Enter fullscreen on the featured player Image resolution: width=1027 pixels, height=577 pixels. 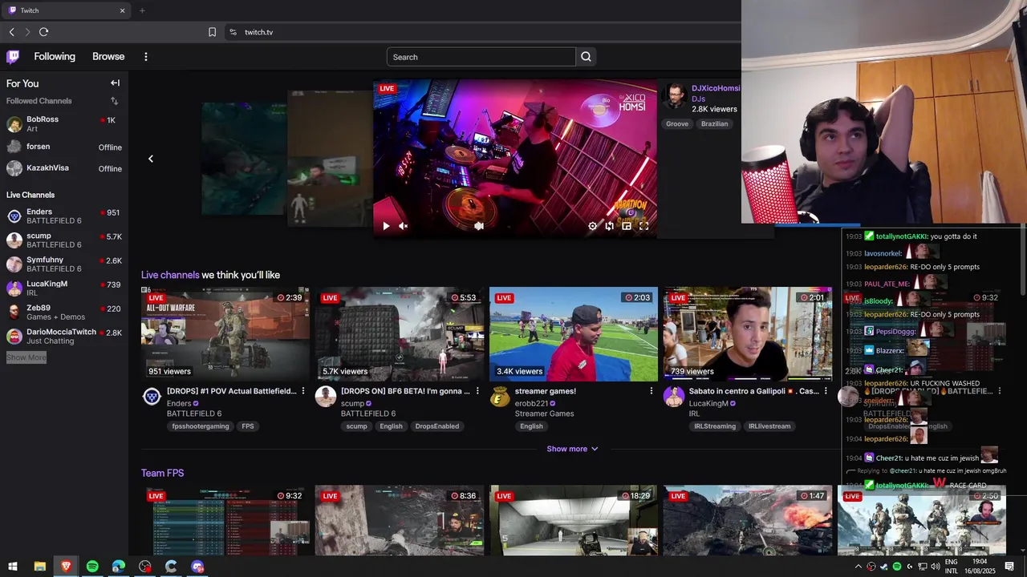pyautogui.click(x=643, y=226)
